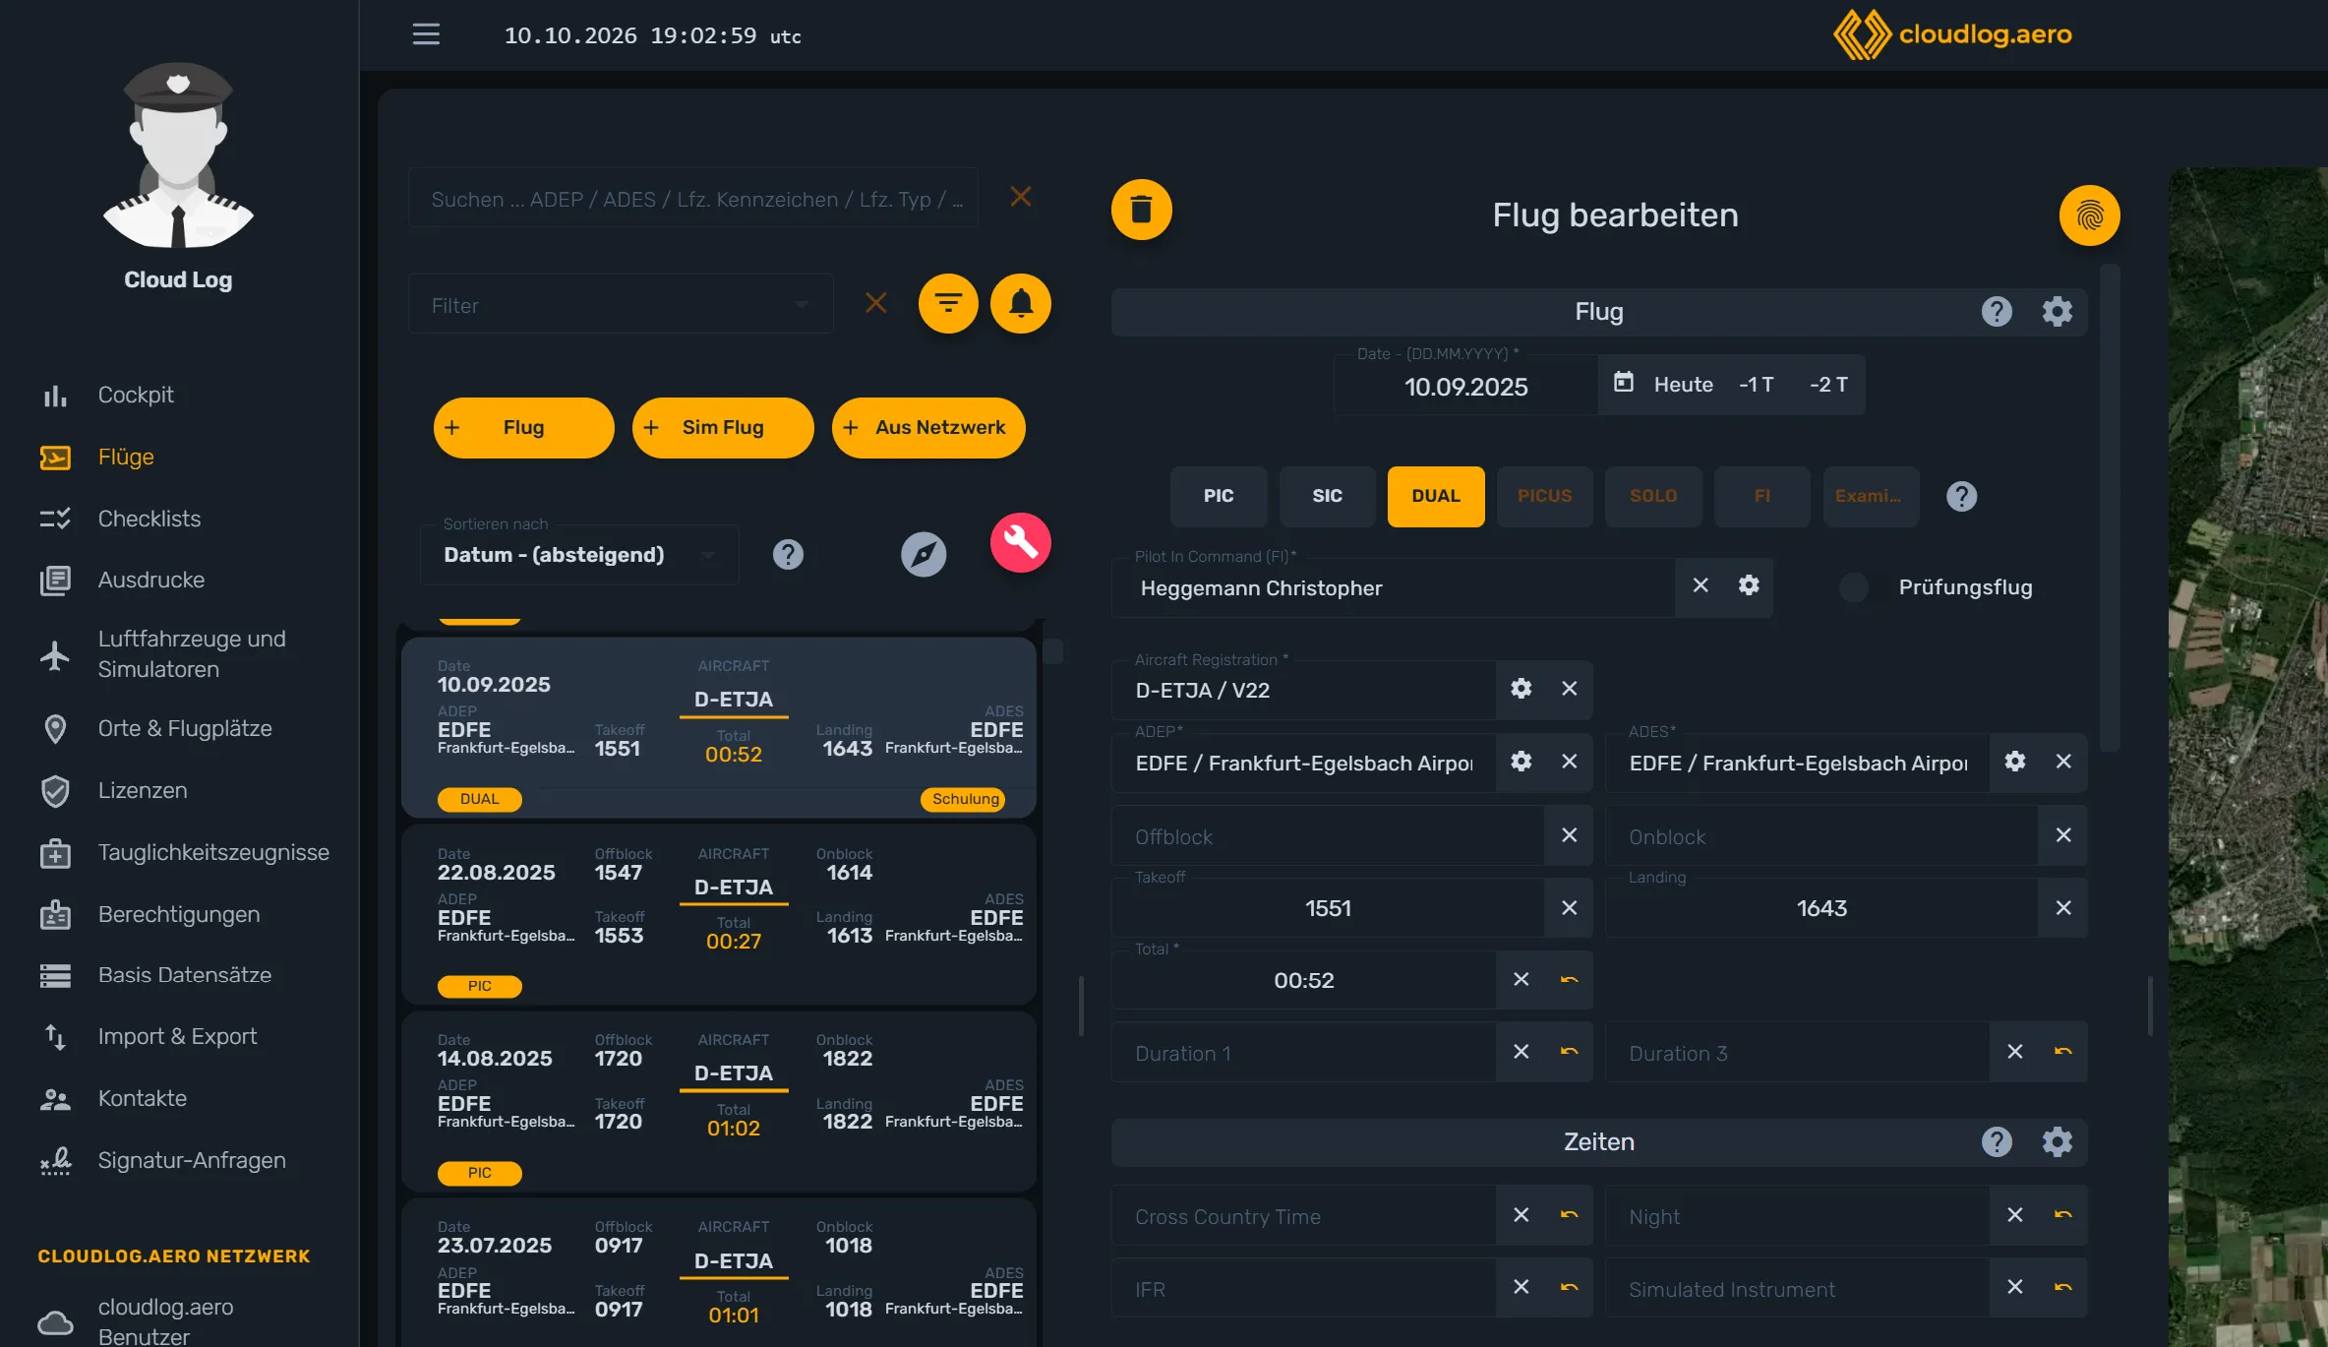Clear the search field with orange X
2328x1347 pixels.
[1021, 197]
